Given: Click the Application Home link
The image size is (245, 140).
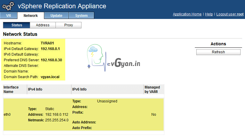Looking at the screenshot, I should pyautogui.click(x=187, y=14).
